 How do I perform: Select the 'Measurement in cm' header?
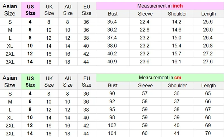(160, 78)
